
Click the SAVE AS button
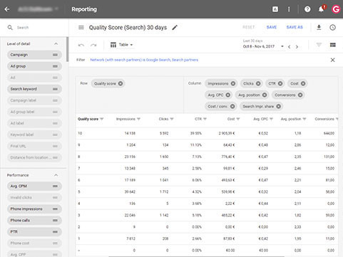pos(295,27)
